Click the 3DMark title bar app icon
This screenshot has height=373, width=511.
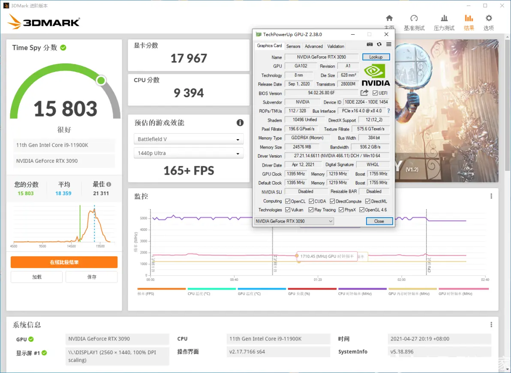click(x=6, y=6)
